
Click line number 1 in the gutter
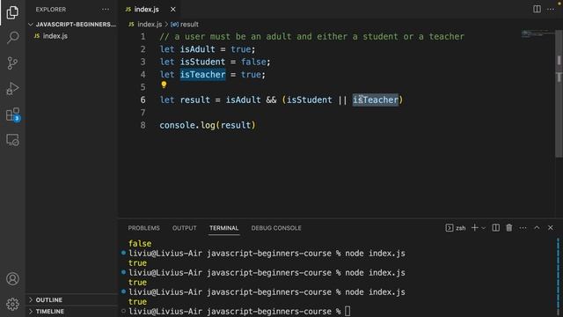(143, 37)
